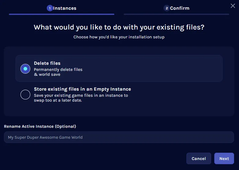Select the Delete files radio button
Viewport: 239px width, 170px height.
(x=25, y=69)
